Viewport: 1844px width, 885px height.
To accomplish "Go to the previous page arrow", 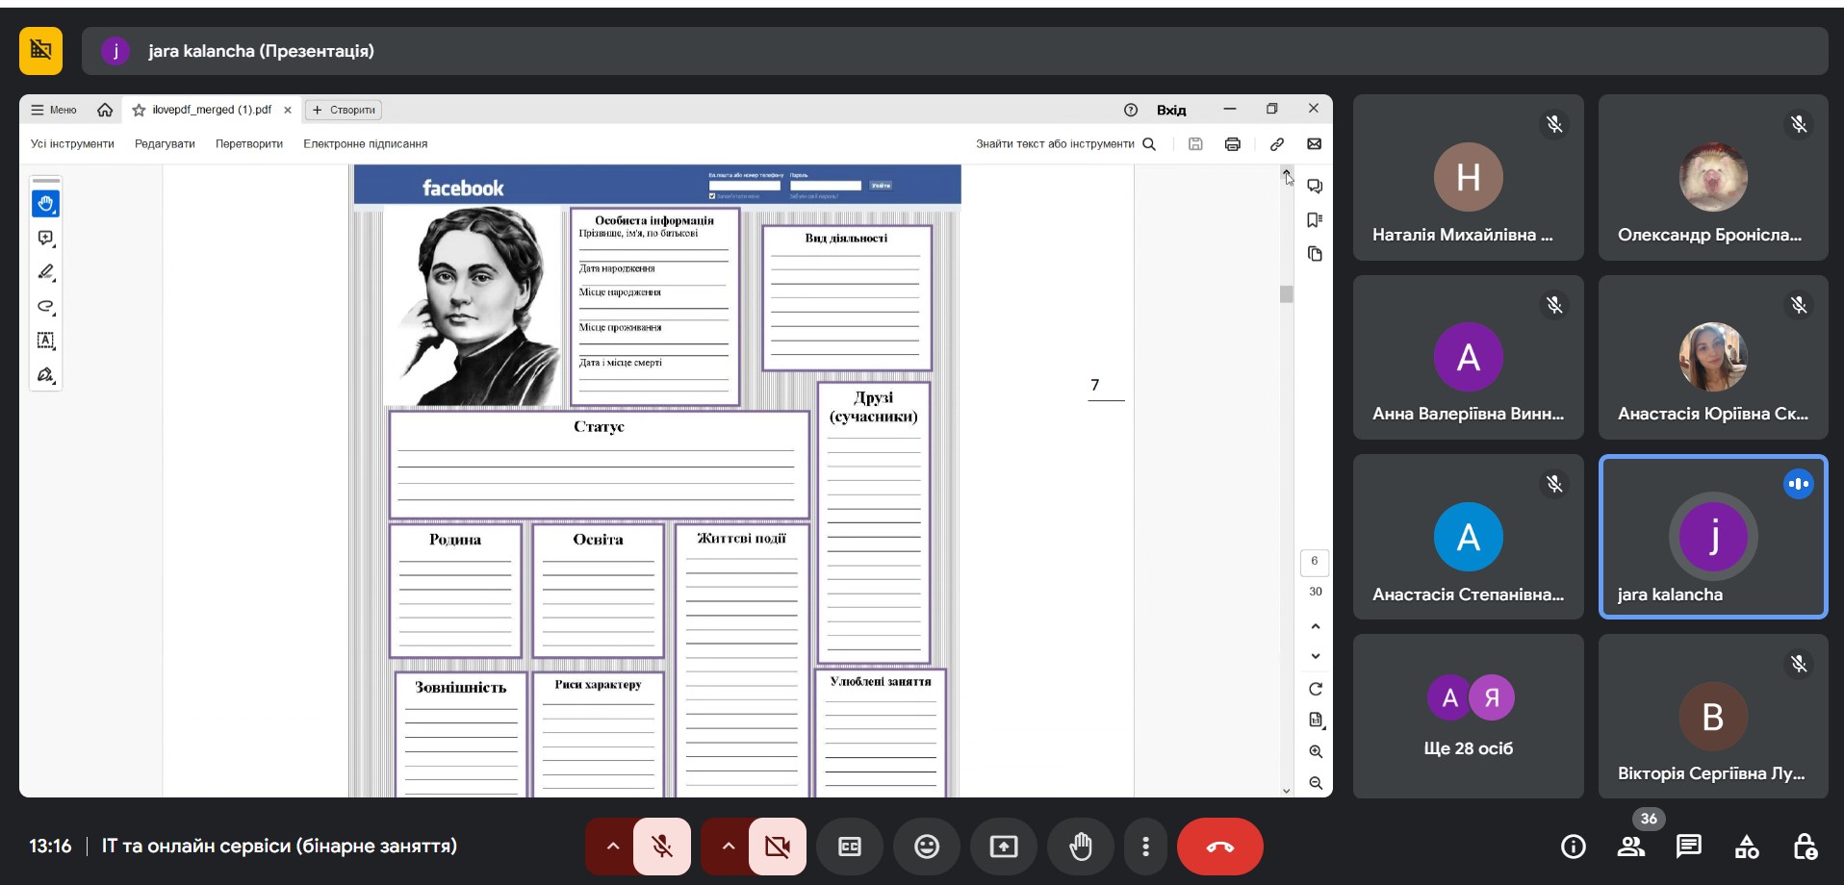I will pyautogui.click(x=1316, y=626).
